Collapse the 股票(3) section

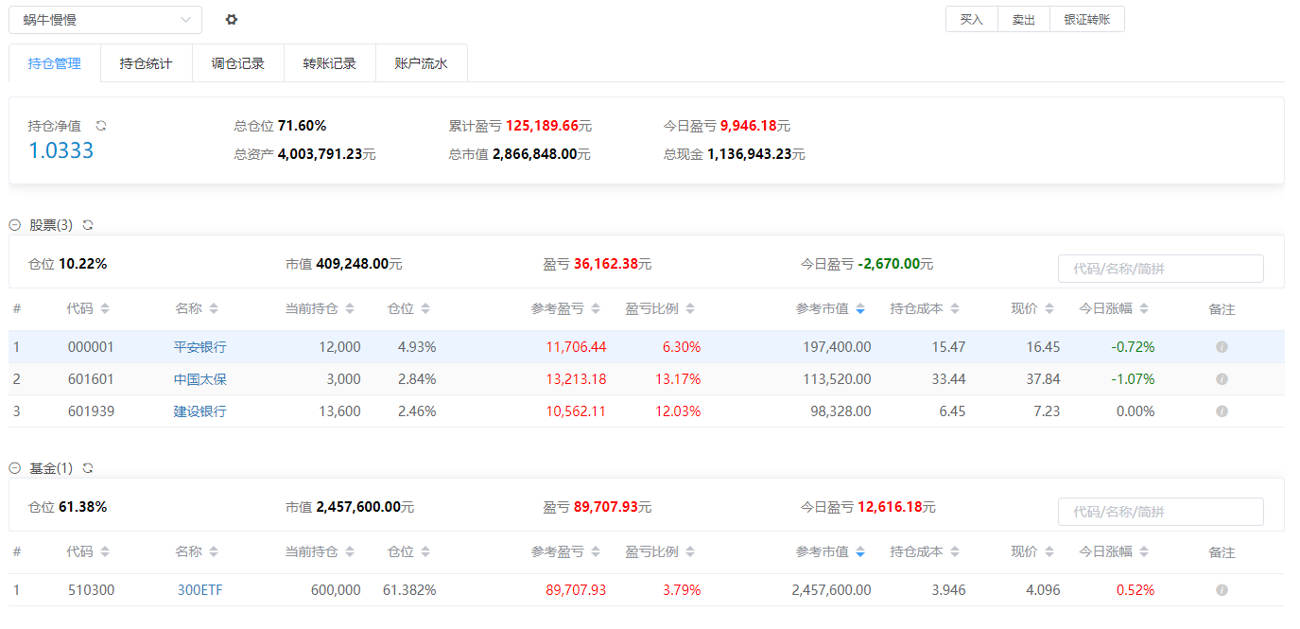click(x=15, y=225)
